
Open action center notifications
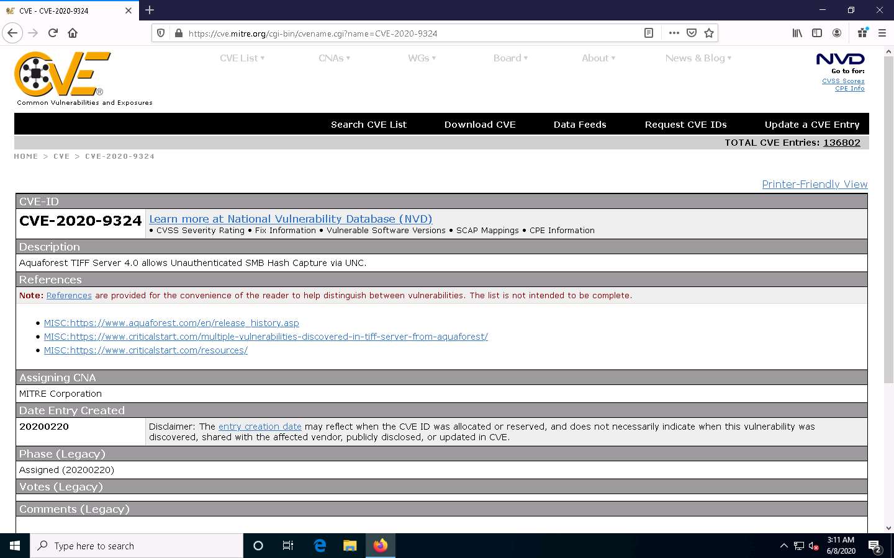875,546
